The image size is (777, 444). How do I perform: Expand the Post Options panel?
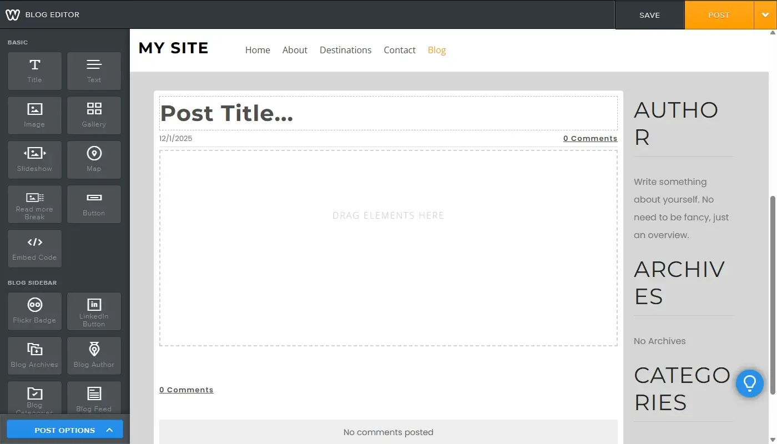pyautogui.click(x=65, y=430)
